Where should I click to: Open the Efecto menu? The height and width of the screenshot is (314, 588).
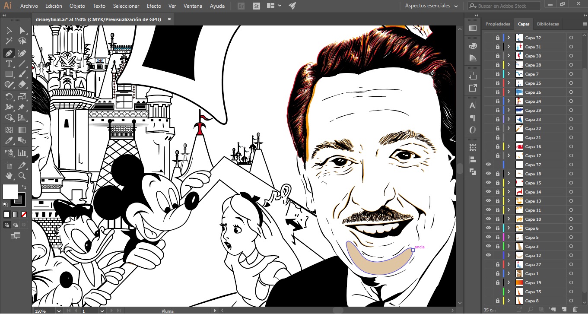154,6
